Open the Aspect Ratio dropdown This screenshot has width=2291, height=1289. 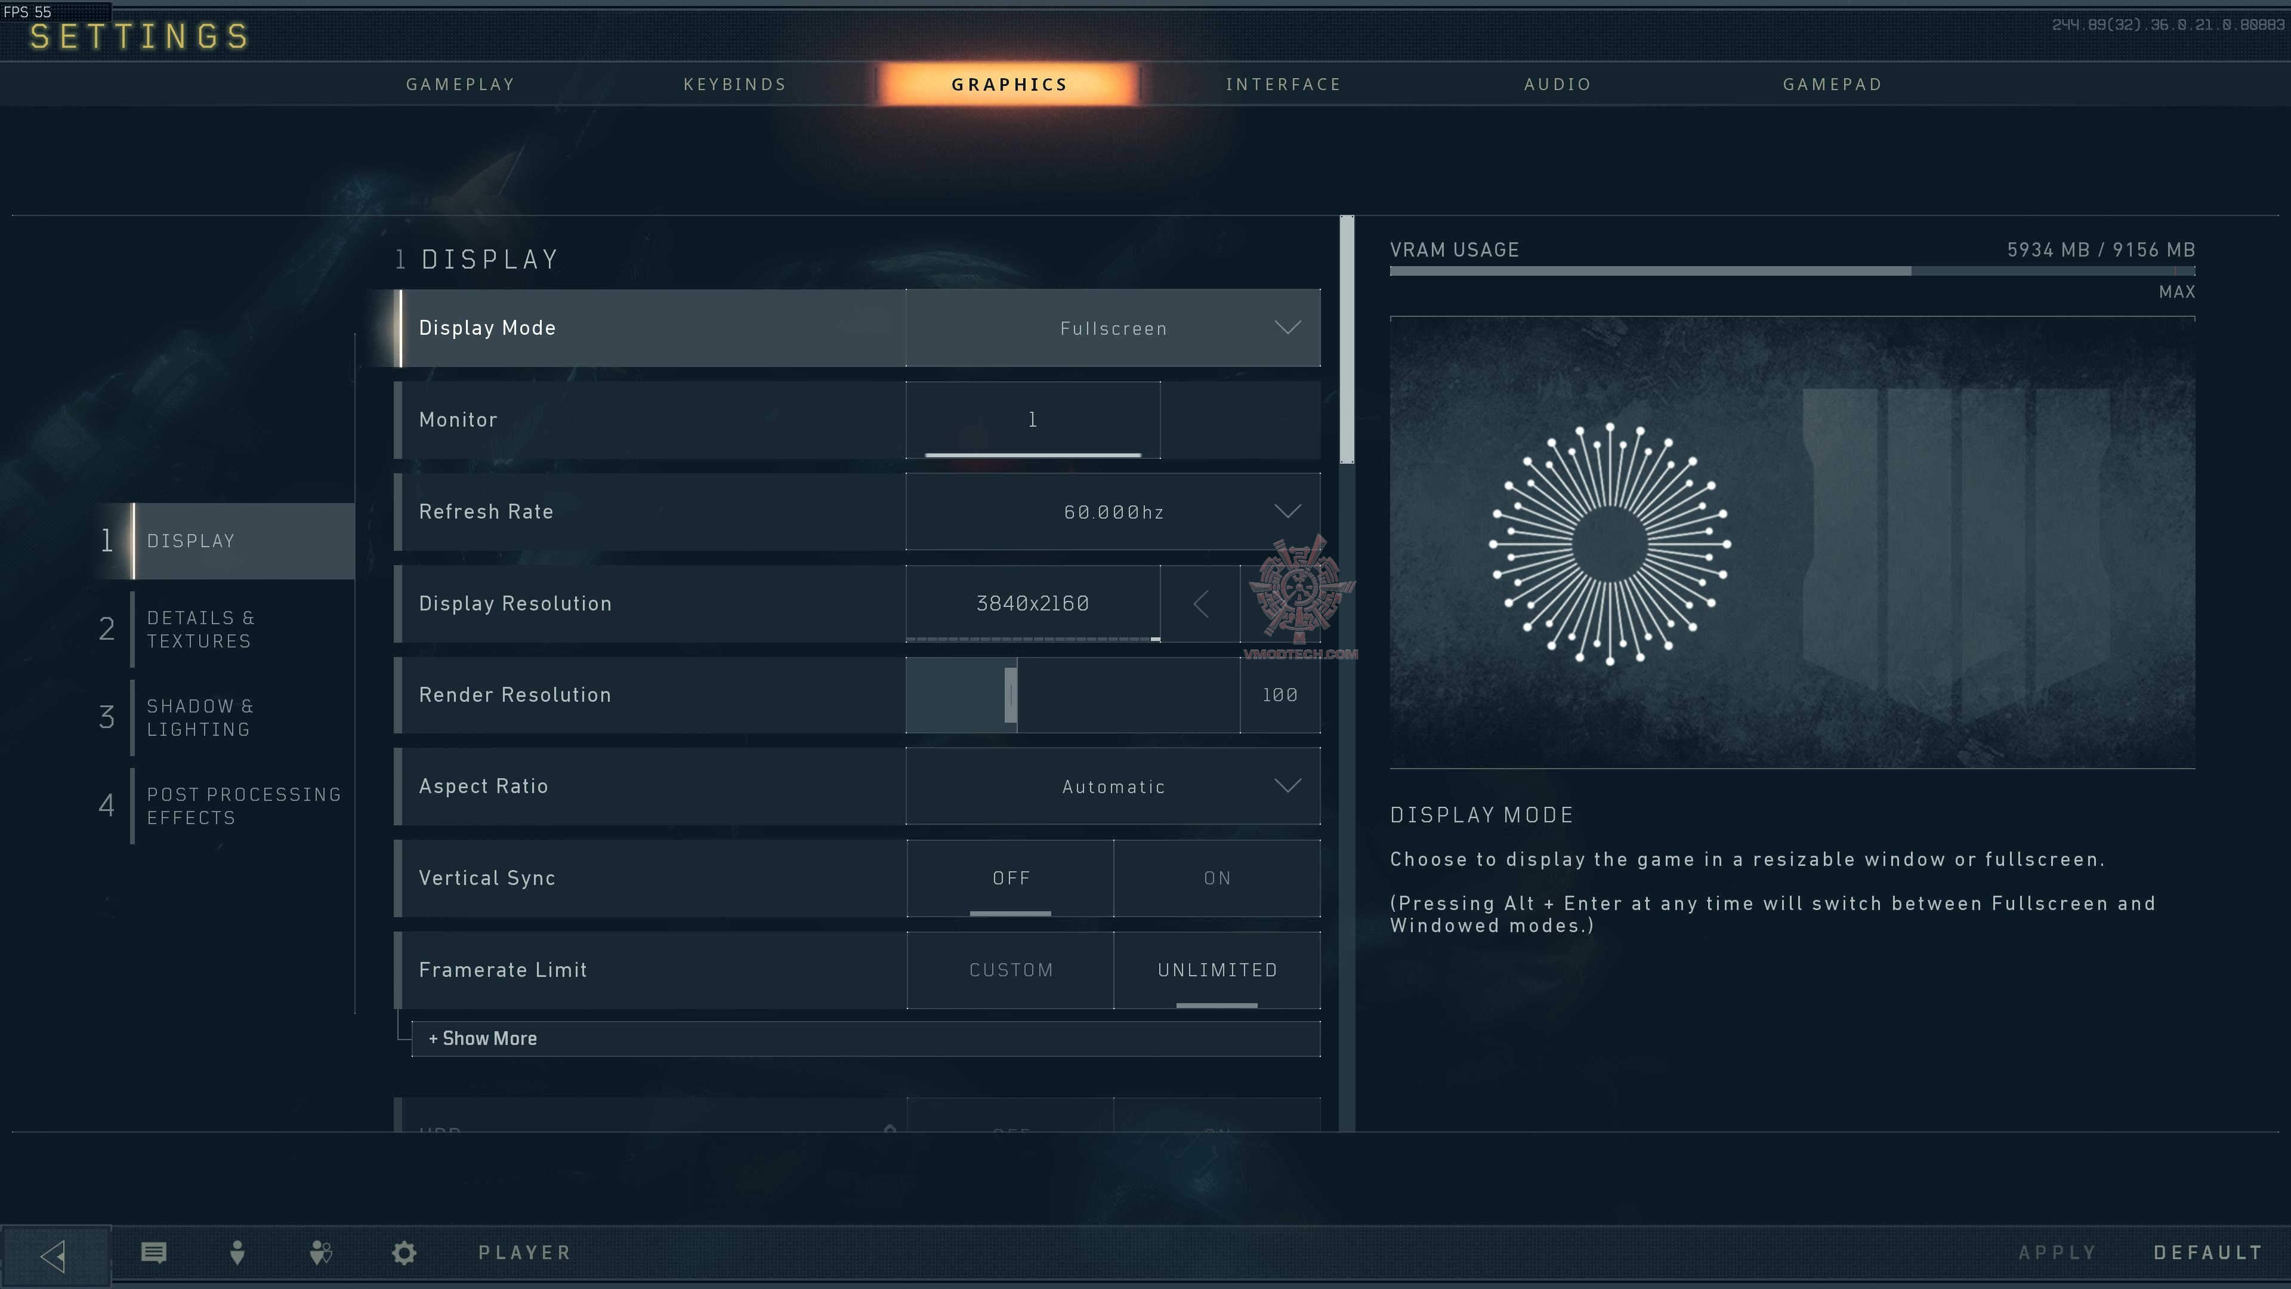(1113, 787)
